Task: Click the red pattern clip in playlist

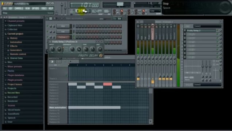Action: (x=107, y=84)
